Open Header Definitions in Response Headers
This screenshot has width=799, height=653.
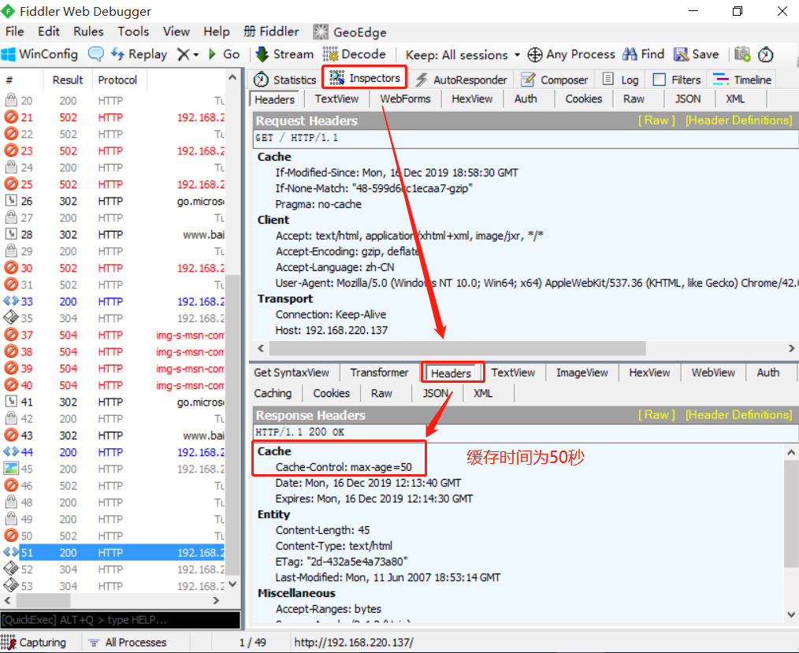point(738,414)
